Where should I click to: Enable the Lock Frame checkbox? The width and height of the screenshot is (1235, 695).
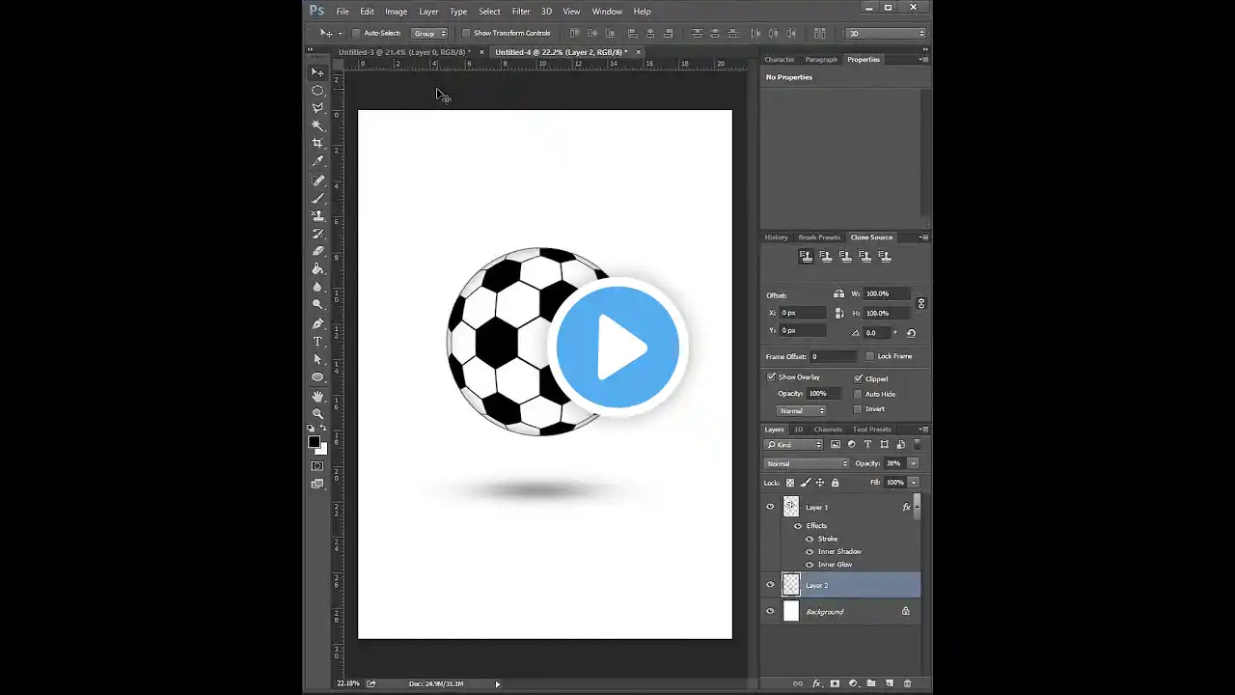coord(870,356)
